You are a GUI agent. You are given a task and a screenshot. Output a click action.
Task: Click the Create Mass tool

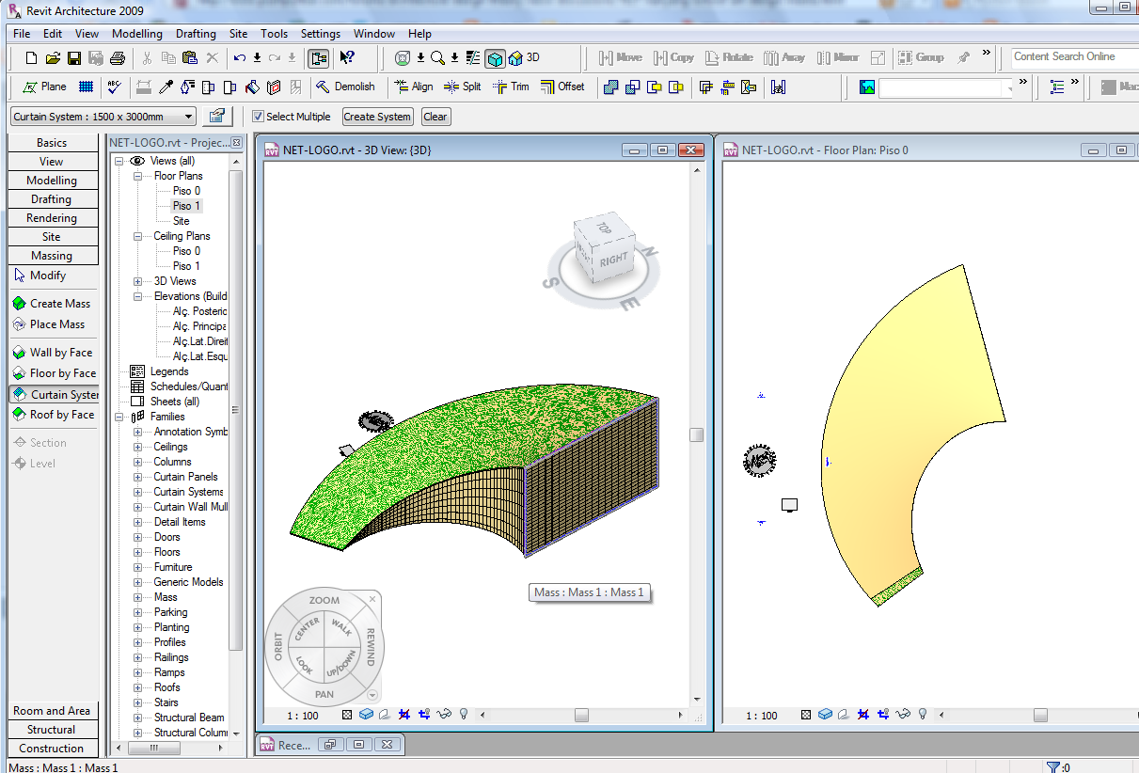pyautogui.click(x=52, y=304)
